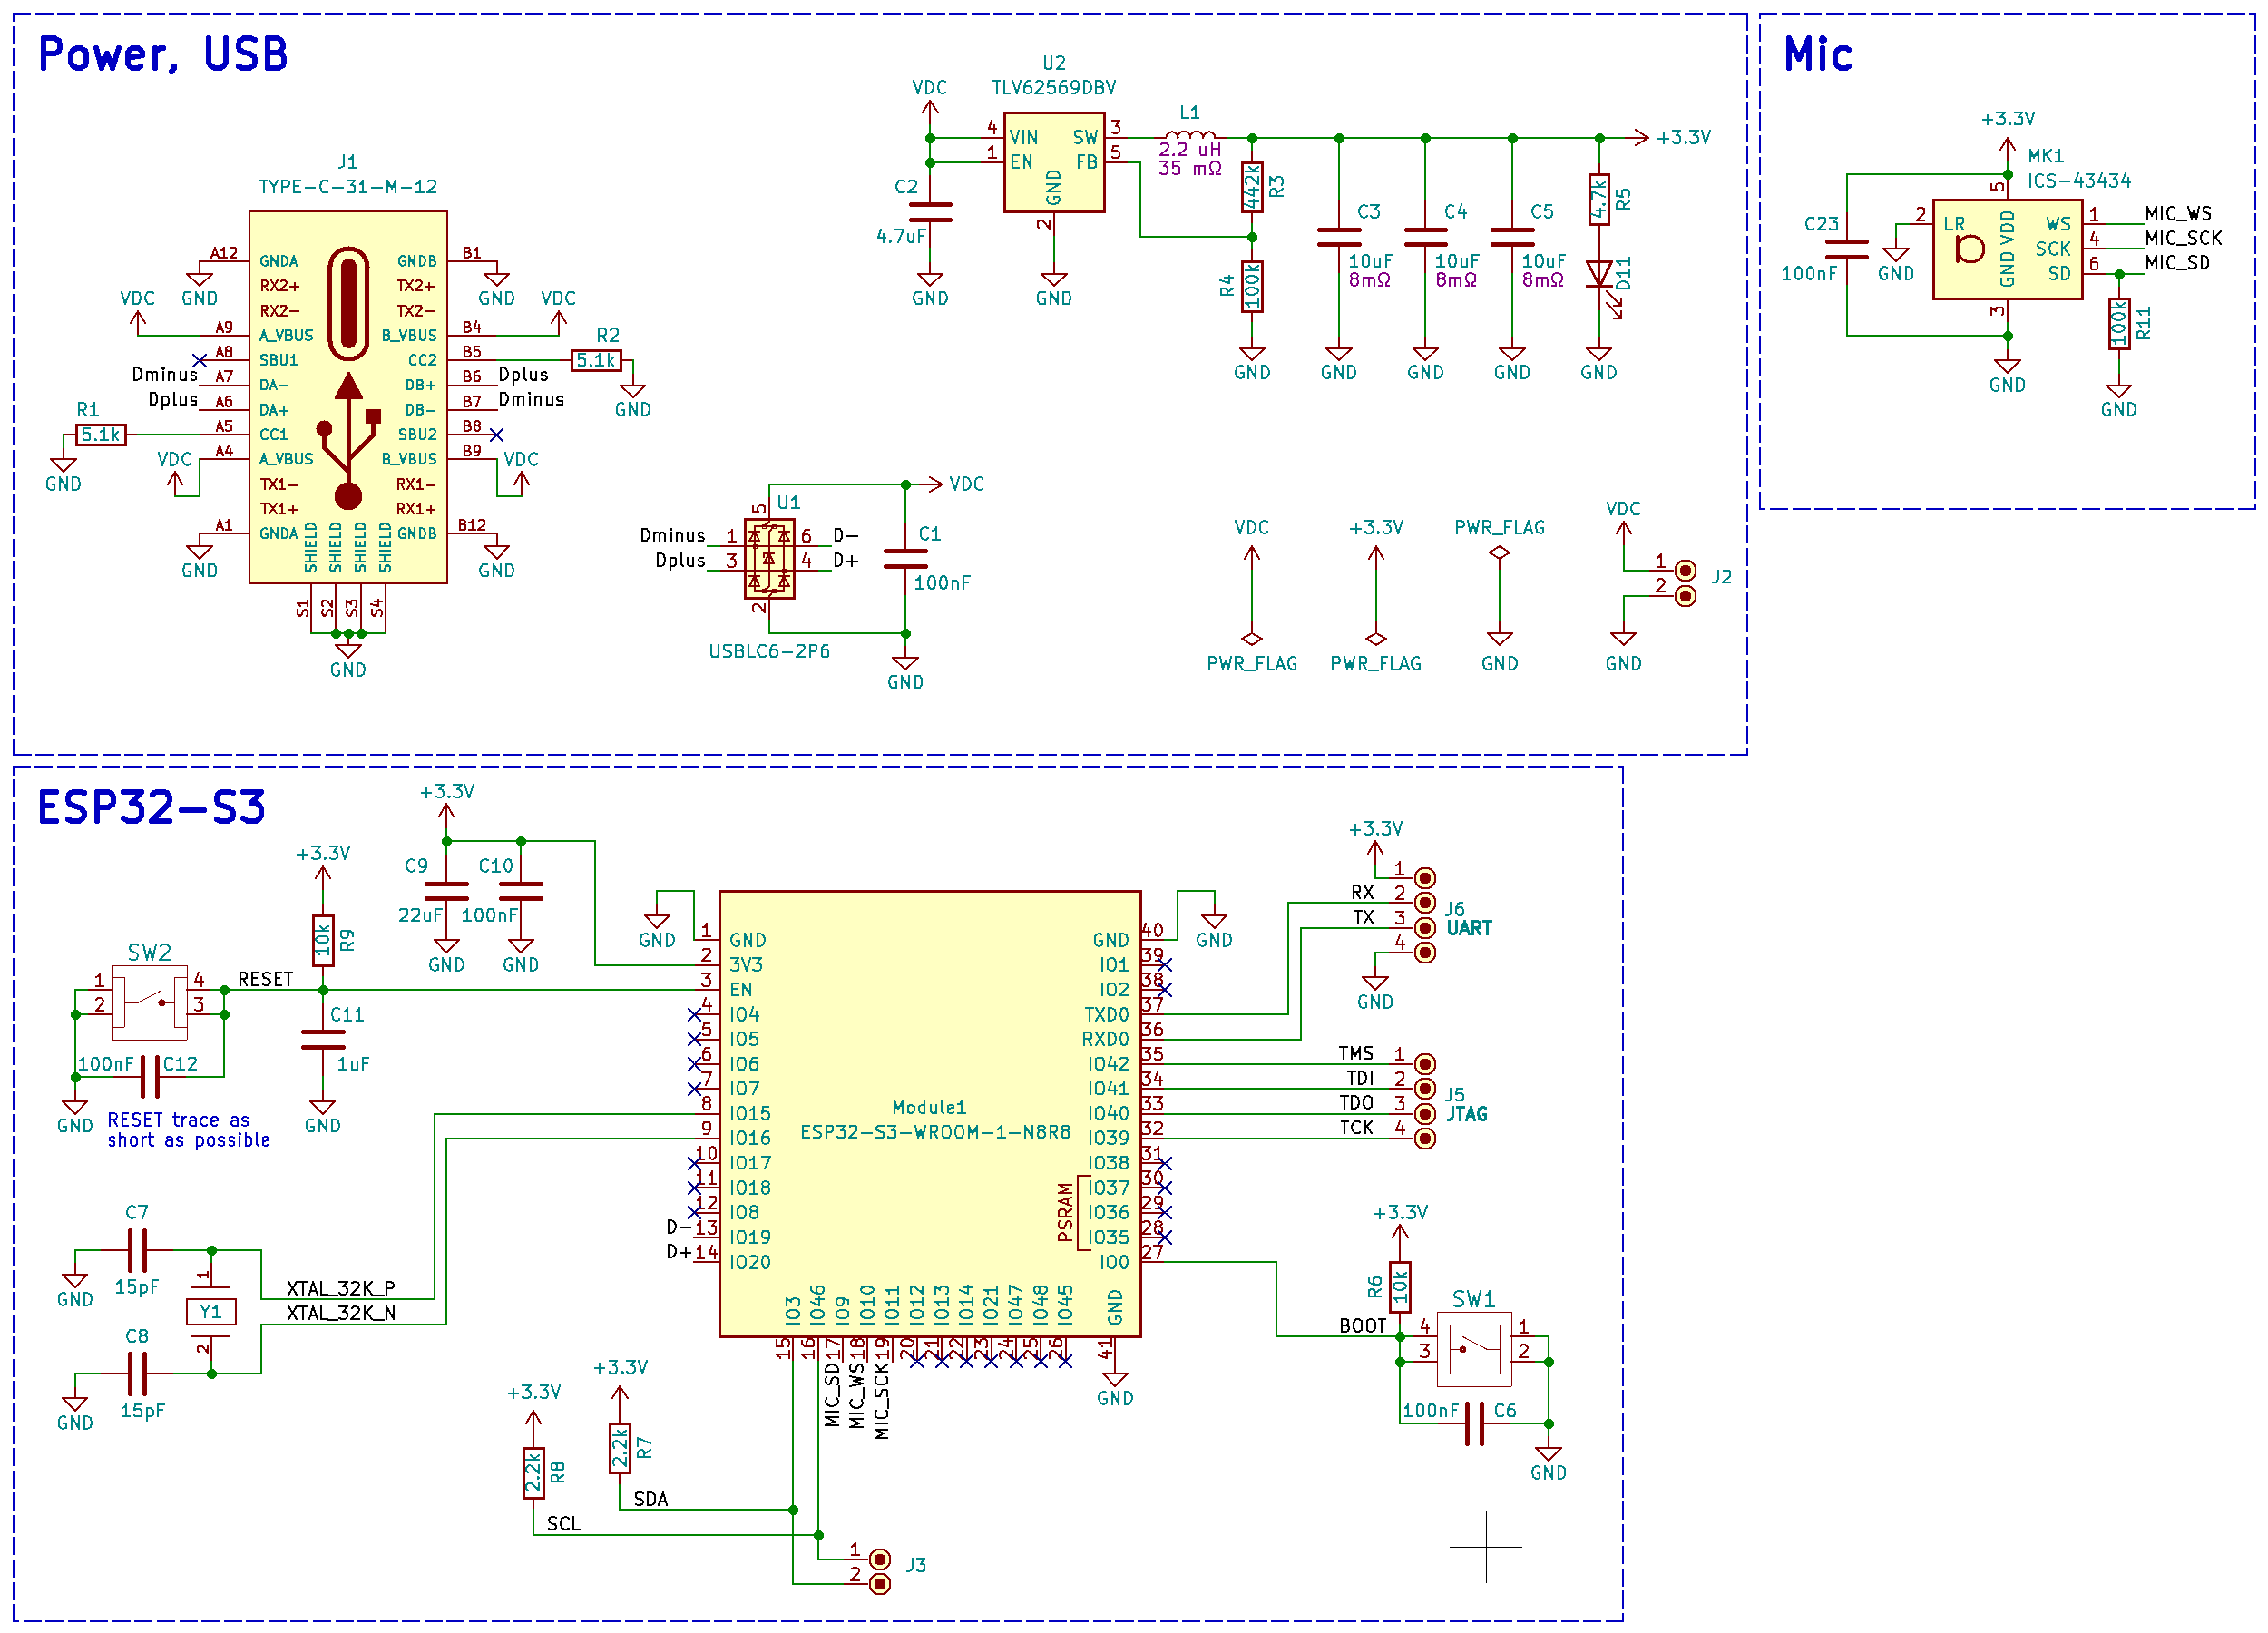Click the SW1 boot push button symbol
This screenshot has height=1633, width=2268.
(1474, 1349)
